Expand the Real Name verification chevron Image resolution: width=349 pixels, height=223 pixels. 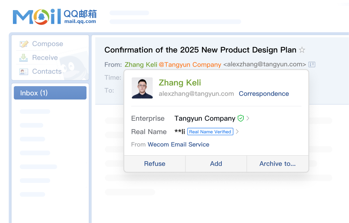click(x=237, y=132)
